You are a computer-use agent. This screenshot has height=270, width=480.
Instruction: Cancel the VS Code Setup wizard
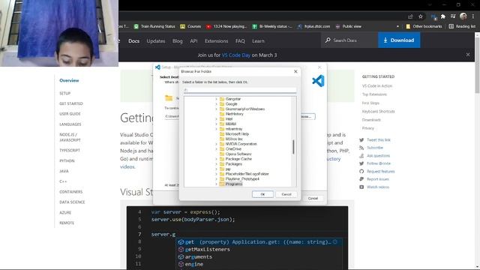click(313, 198)
